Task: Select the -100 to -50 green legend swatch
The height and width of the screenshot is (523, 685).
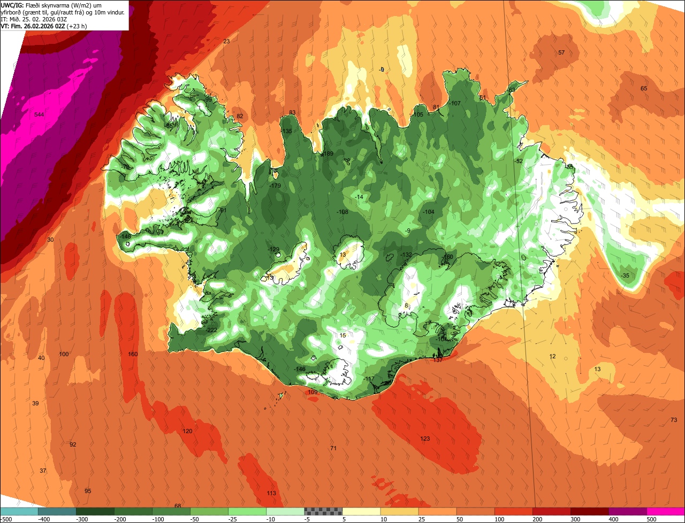Action: (171, 512)
